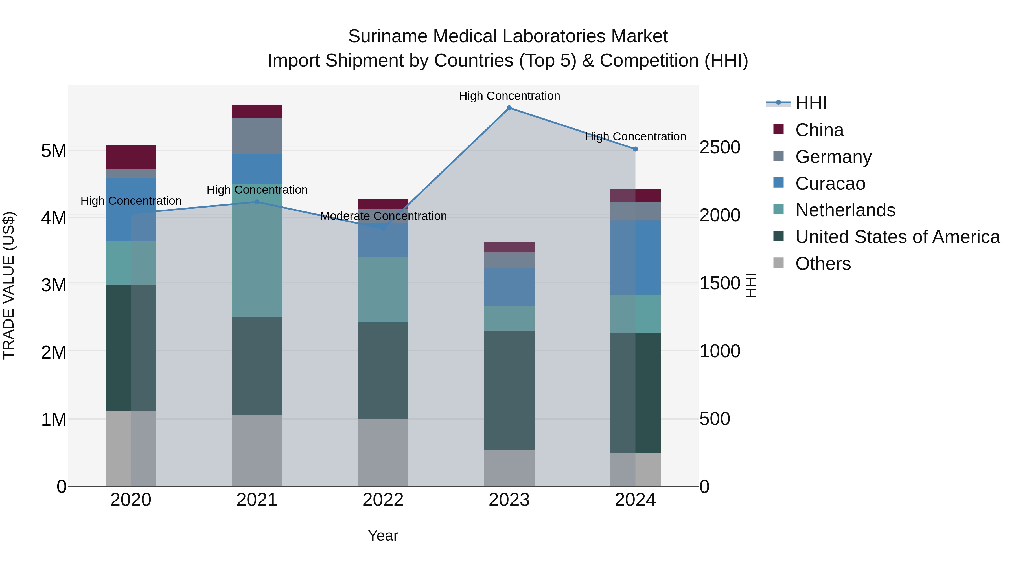This screenshot has width=1016, height=571.
Task: Click the 2021 HHI data point marker
Action: point(257,202)
